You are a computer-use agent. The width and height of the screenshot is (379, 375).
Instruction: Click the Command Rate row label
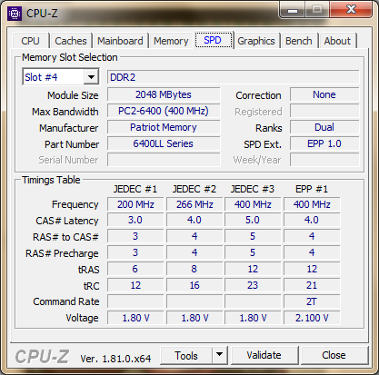tap(66, 301)
